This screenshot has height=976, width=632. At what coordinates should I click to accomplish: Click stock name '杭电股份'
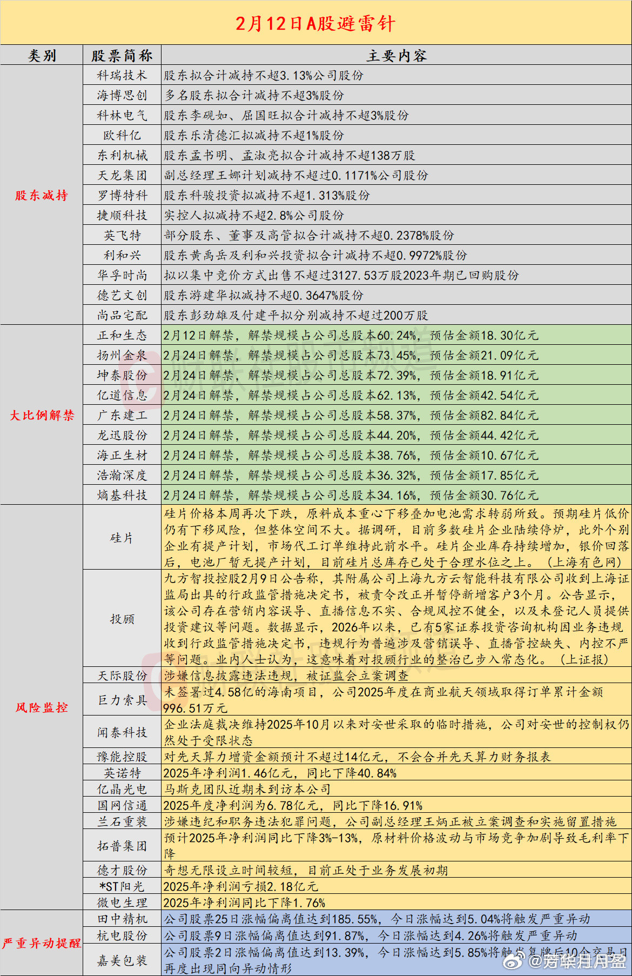122,935
